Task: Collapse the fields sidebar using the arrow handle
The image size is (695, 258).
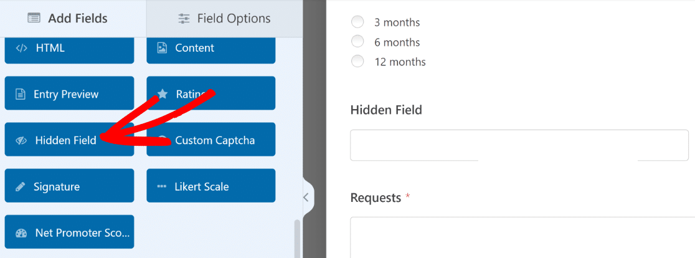Action: 307,198
